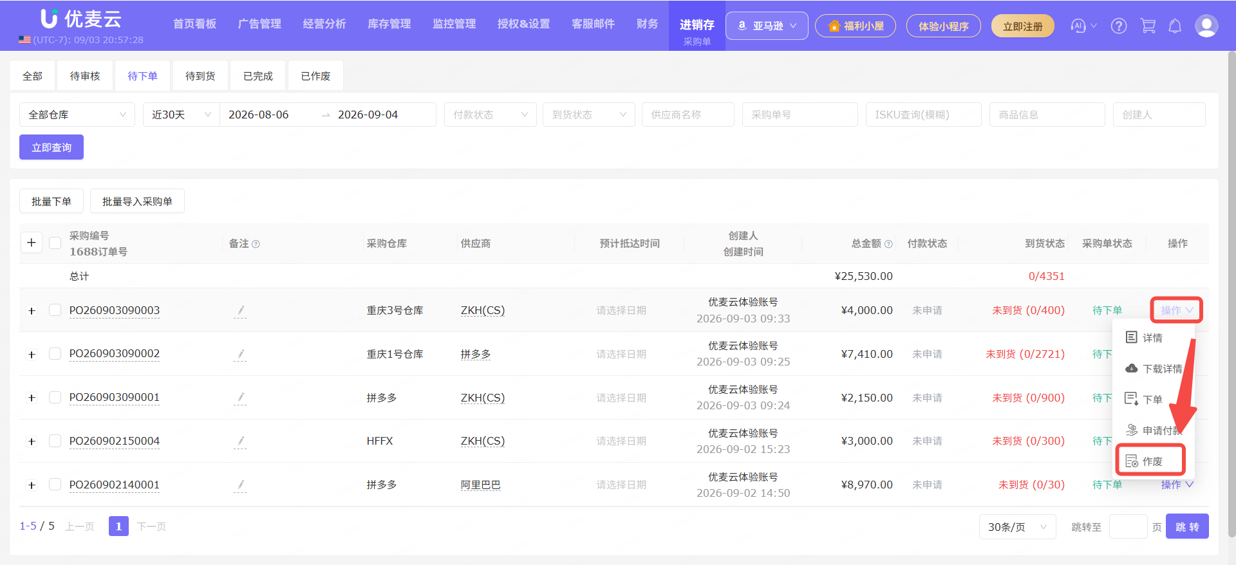Focus the 供应商名称 input field

[x=688, y=115]
